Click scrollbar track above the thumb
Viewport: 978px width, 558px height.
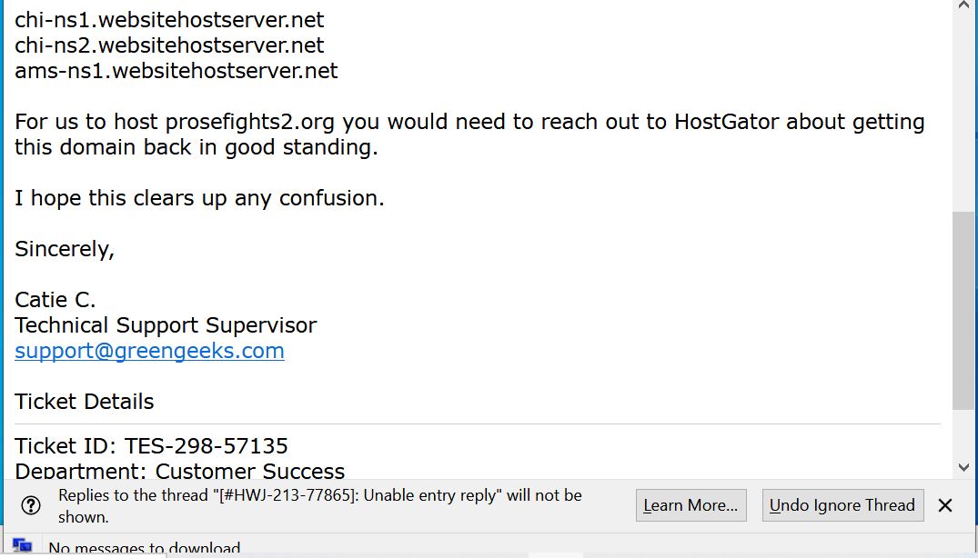963,112
